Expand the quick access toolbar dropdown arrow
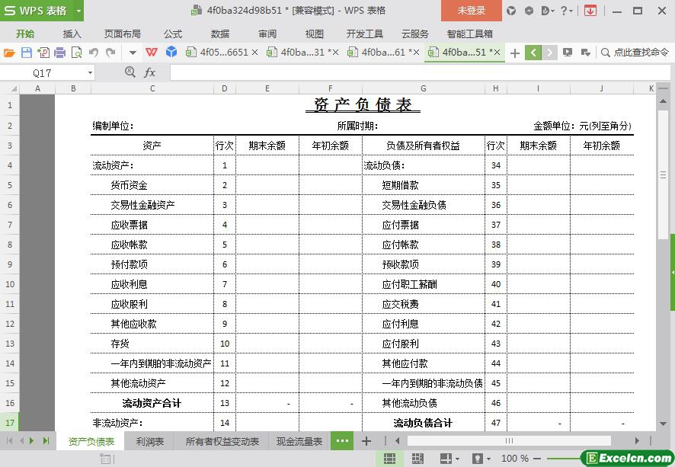This screenshot has width=675, height=467. point(133,53)
